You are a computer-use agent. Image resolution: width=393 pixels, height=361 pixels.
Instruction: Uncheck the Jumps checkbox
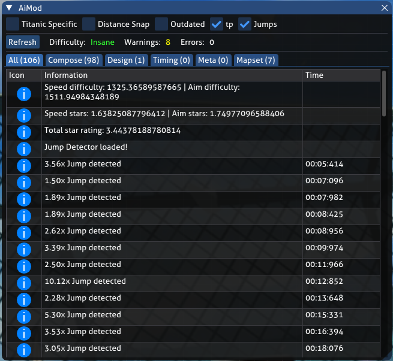pyautogui.click(x=245, y=24)
